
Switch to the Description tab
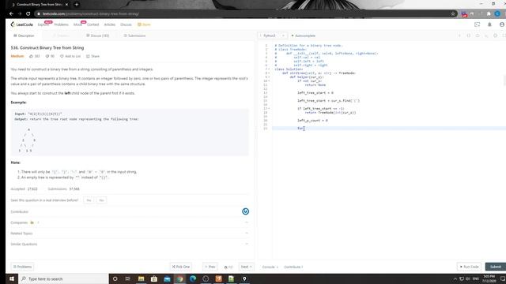coord(24,35)
